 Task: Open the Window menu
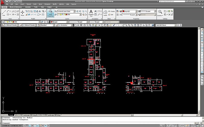click(61, 4)
